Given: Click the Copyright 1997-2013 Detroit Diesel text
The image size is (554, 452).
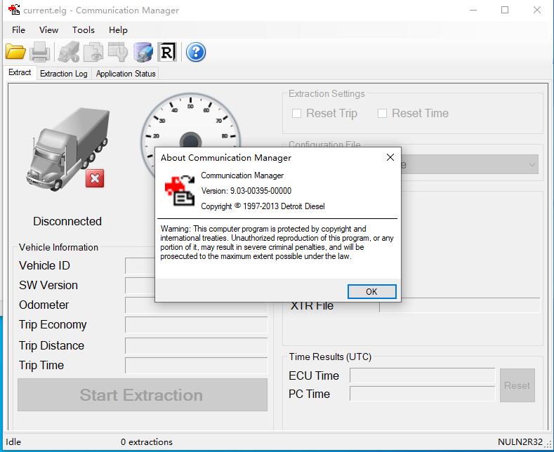Looking at the screenshot, I should [263, 206].
